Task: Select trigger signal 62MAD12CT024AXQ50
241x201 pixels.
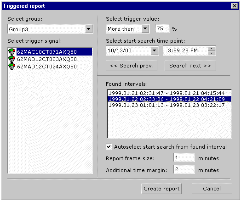Action: [x=47, y=67]
